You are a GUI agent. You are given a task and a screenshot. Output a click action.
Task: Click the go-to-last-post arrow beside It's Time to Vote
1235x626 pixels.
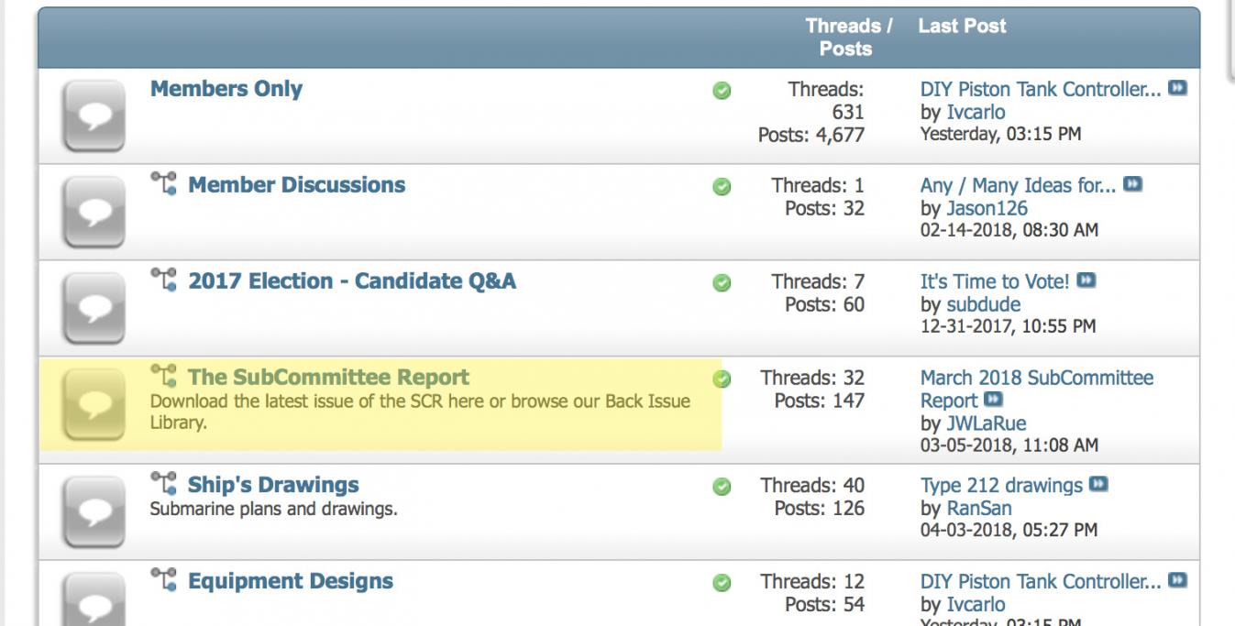pyautogui.click(x=1086, y=281)
